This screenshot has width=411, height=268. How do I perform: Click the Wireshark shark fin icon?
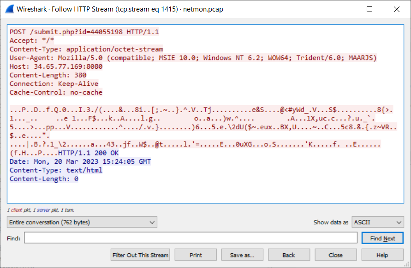(10, 9)
